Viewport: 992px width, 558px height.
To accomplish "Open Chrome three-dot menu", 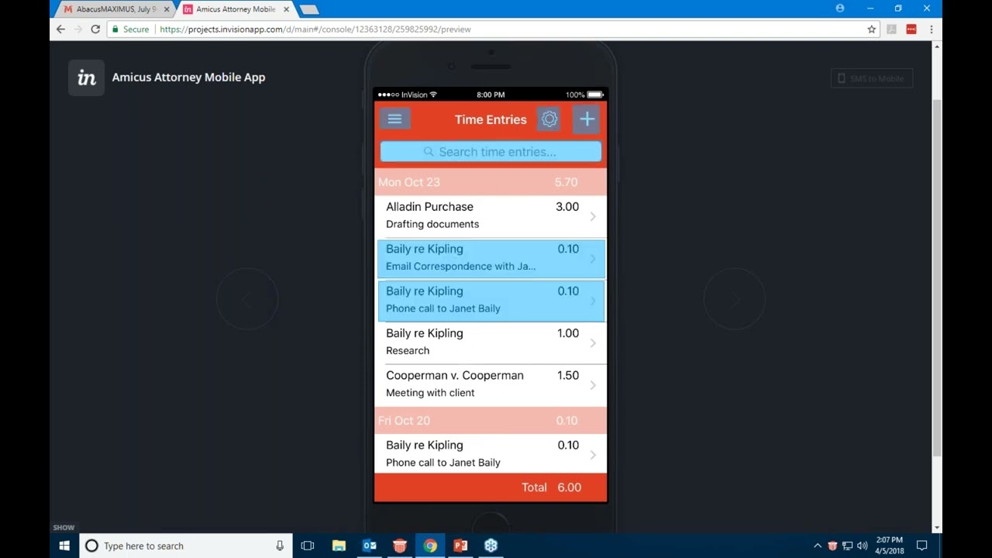I will (x=931, y=29).
